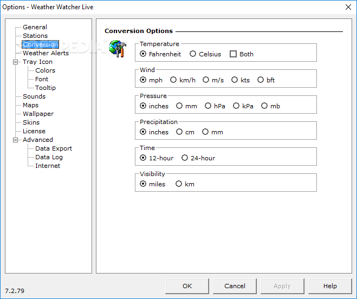Click the Apply button
Screen dimensions: 357x299
[x=282, y=286]
